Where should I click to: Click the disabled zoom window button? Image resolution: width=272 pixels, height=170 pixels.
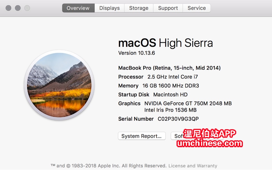tap(27, 8)
